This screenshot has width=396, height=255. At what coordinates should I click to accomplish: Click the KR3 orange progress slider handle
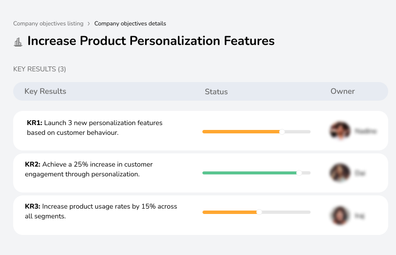pyautogui.click(x=259, y=212)
